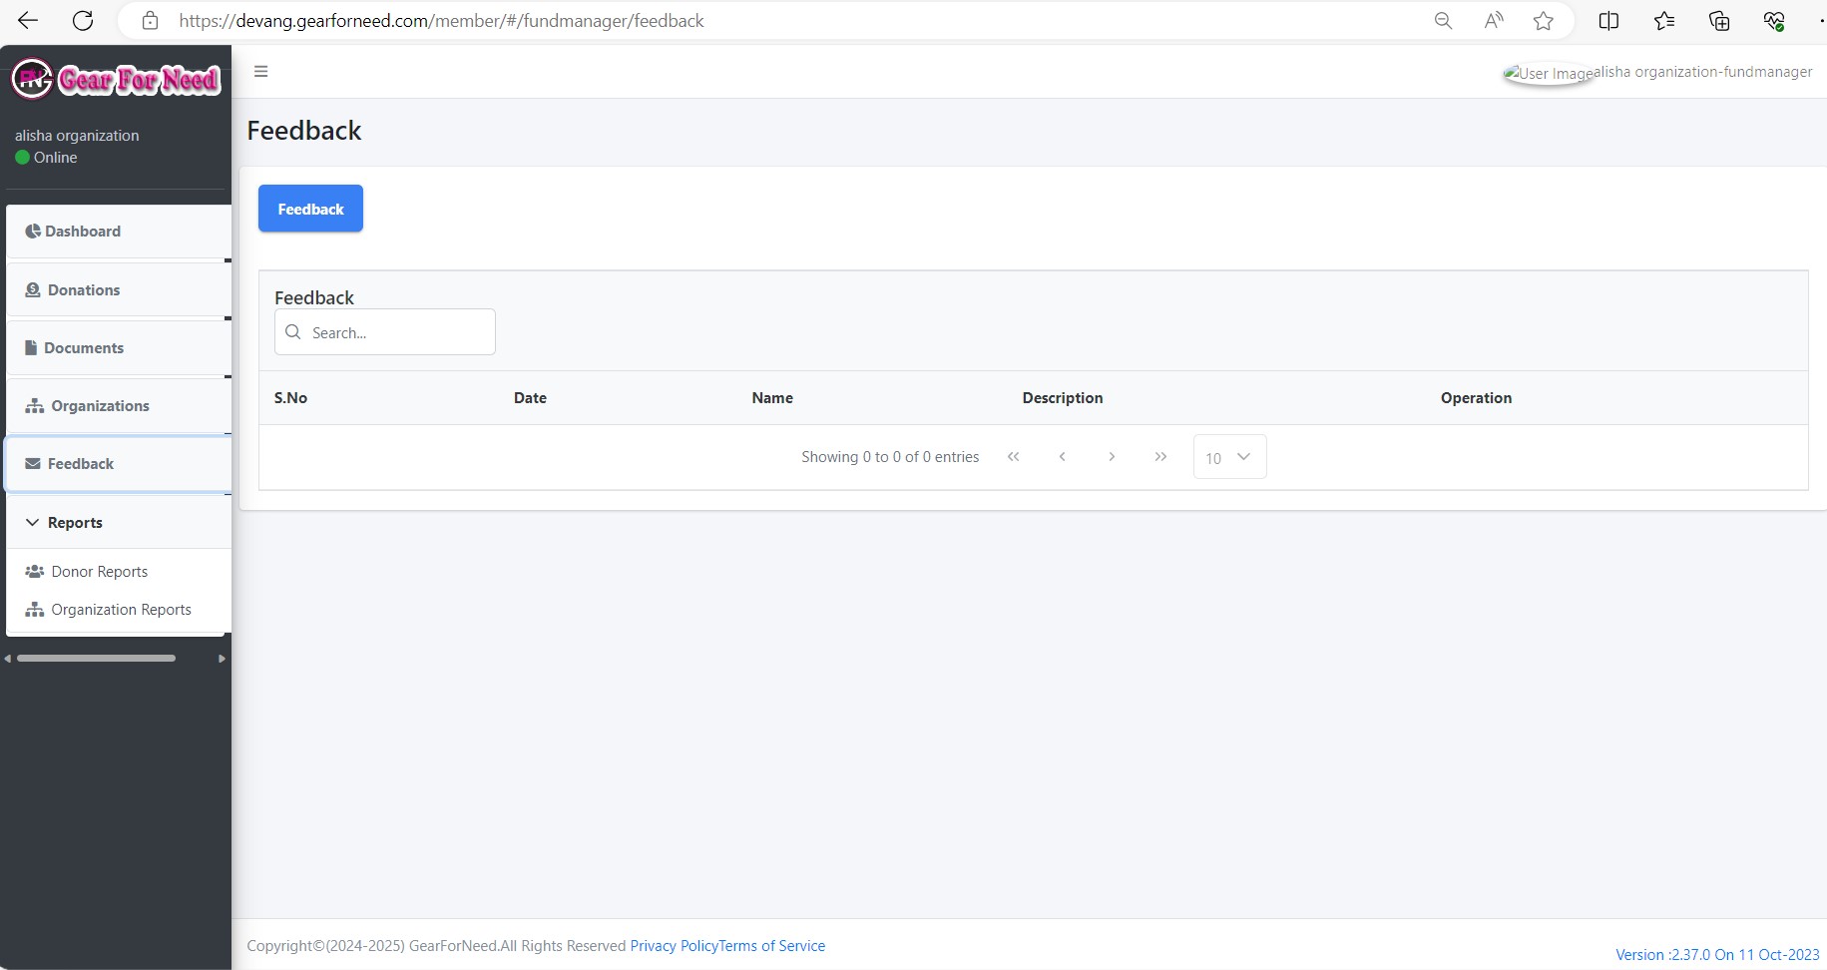The width and height of the screenshot is (1827, 970).
Task: Activate Read aloud icon in address bar
Action: coord(1494,20)
